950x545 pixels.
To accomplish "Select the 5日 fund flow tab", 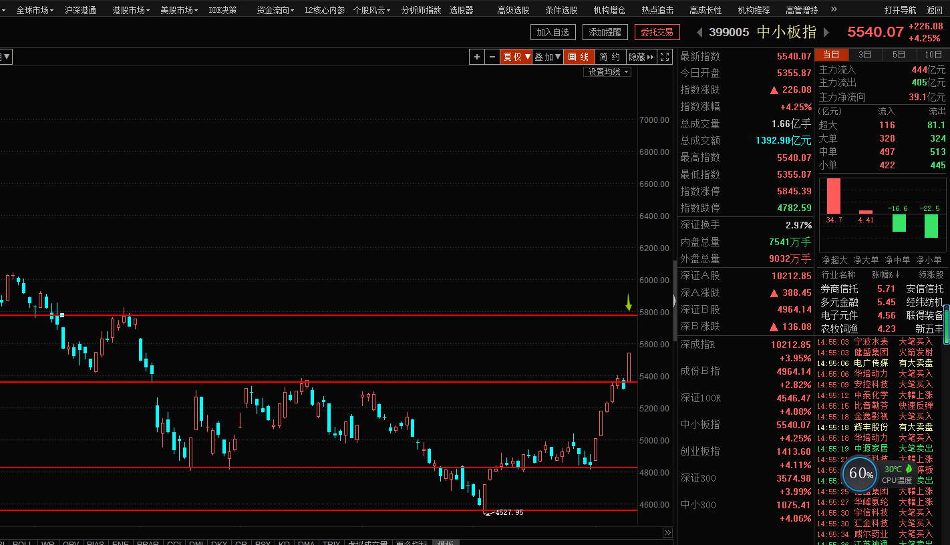I will click(x=899, y=55).
